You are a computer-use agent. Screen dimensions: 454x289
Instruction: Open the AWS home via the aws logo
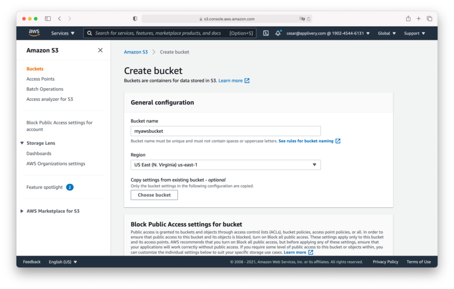(34, 32)
